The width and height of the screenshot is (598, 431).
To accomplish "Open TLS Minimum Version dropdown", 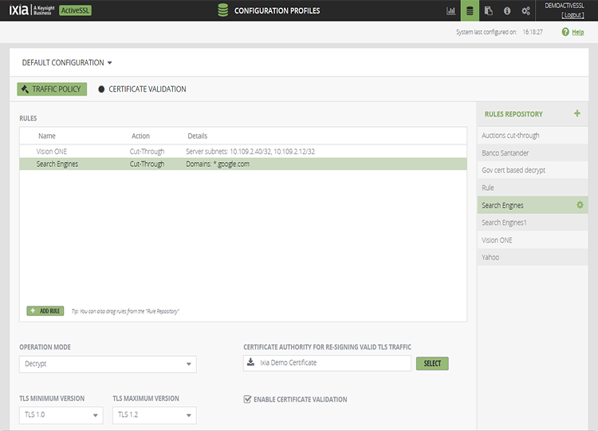I will coord(61,415).
